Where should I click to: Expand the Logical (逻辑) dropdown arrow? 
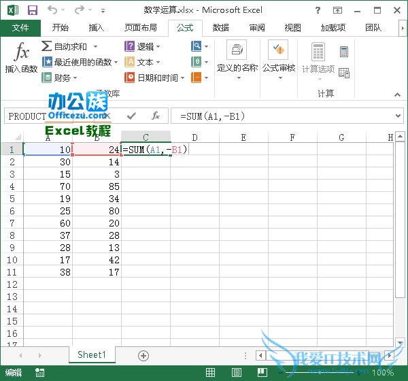pyautogui.click(x=158, y=47)
